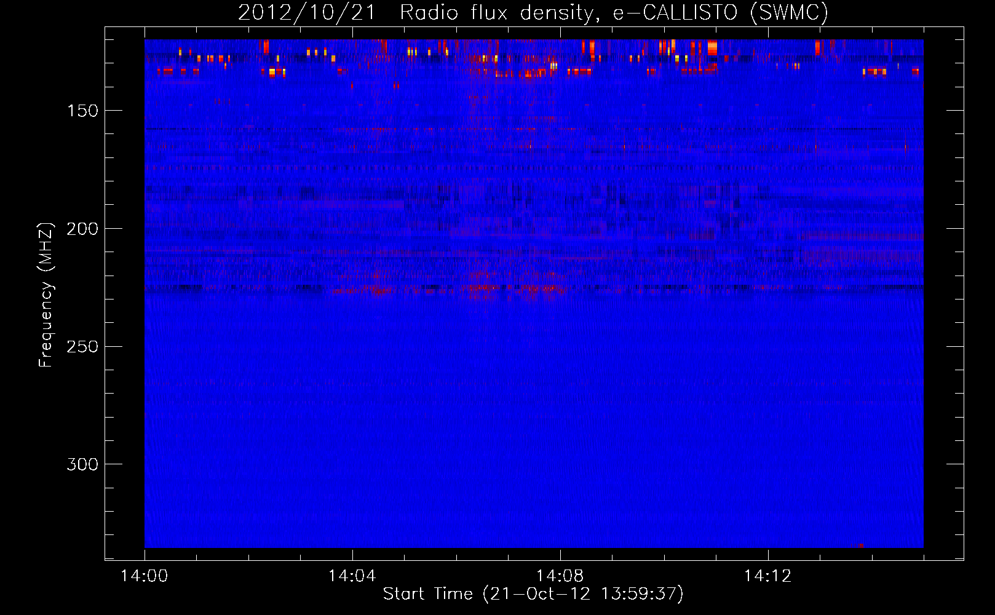The width and height of the screenshot is (995, 615).
Task: Click the 14:00 time tick label
Action: 145,576
